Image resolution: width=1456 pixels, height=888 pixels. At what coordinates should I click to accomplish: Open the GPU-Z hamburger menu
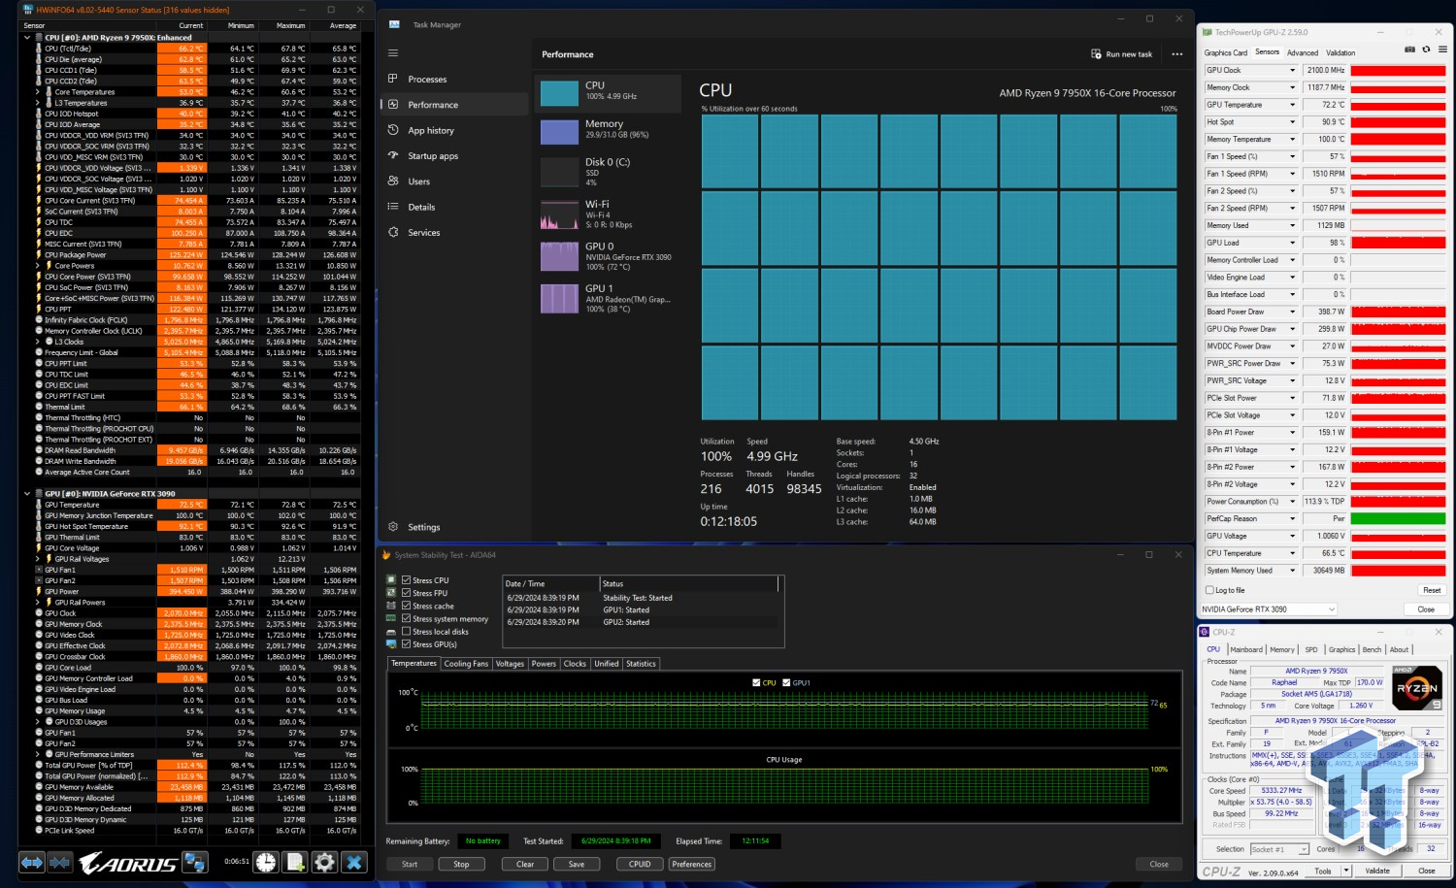(x=1442, y=49)
